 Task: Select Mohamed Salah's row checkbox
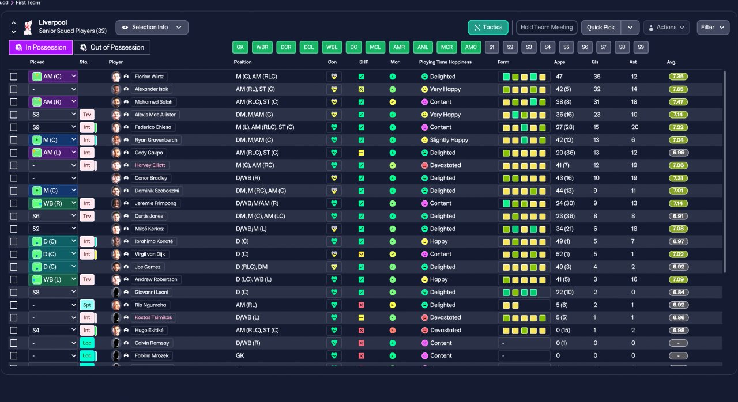click(14, 102)
